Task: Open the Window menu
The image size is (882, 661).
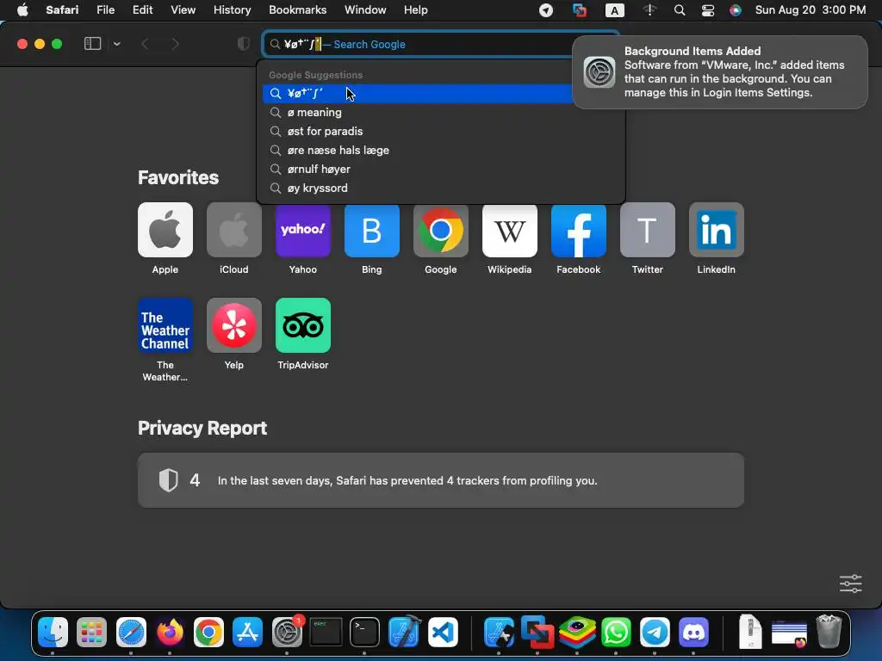Action: (365, 10)
